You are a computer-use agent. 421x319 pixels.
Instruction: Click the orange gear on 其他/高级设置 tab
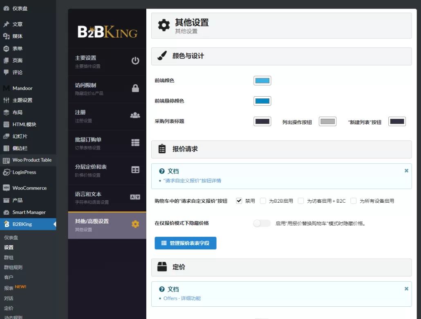pos(135,224)
